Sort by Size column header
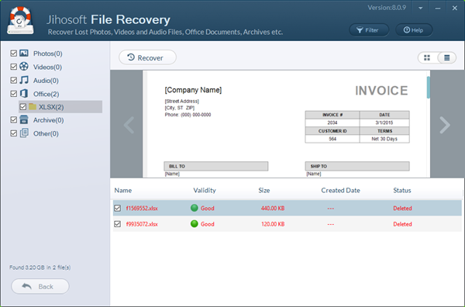This screenshot has height=307, width=465. [264, 191]
